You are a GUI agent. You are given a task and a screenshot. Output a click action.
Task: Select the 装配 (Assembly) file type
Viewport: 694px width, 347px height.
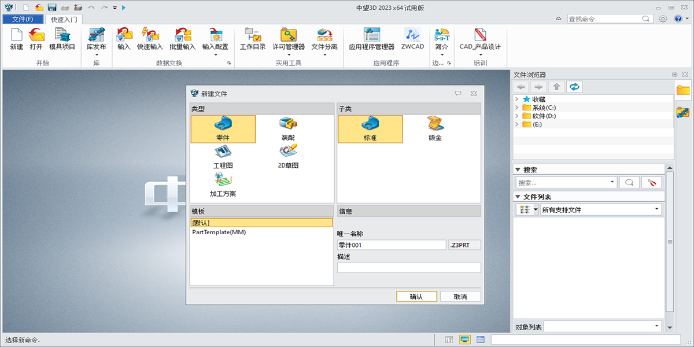pos(287,128)
